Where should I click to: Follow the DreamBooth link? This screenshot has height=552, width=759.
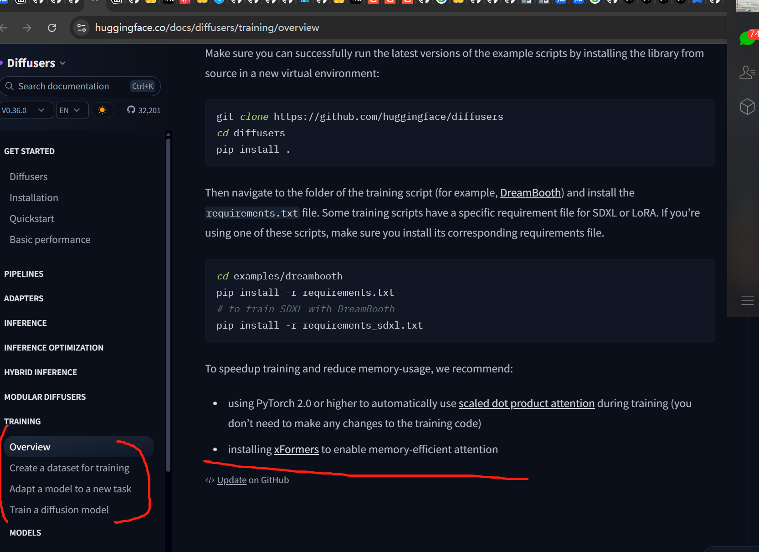530,193
